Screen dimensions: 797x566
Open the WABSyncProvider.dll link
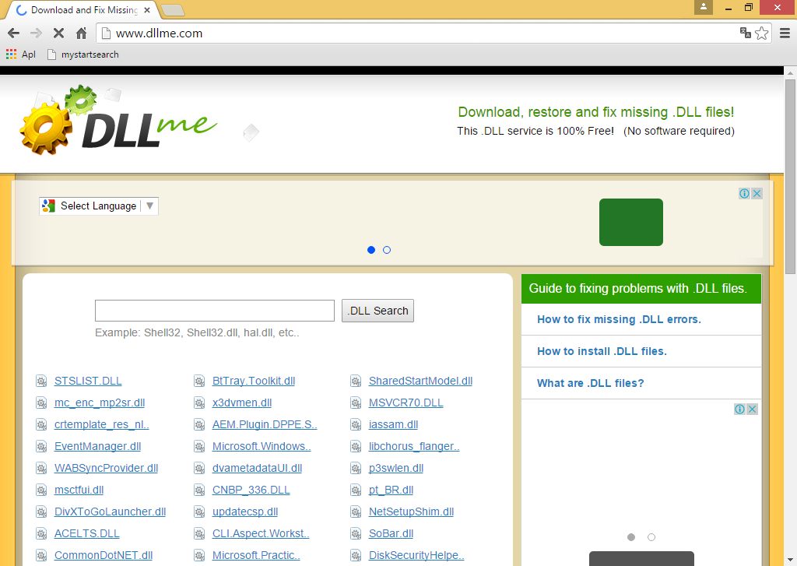pyautogui.click(x=106, y=469)
